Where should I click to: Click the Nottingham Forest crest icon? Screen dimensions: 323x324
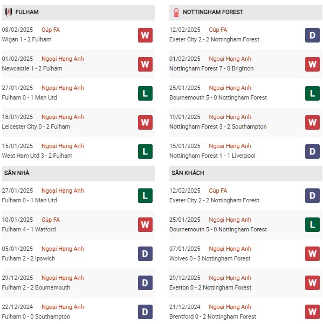[176, 12]
